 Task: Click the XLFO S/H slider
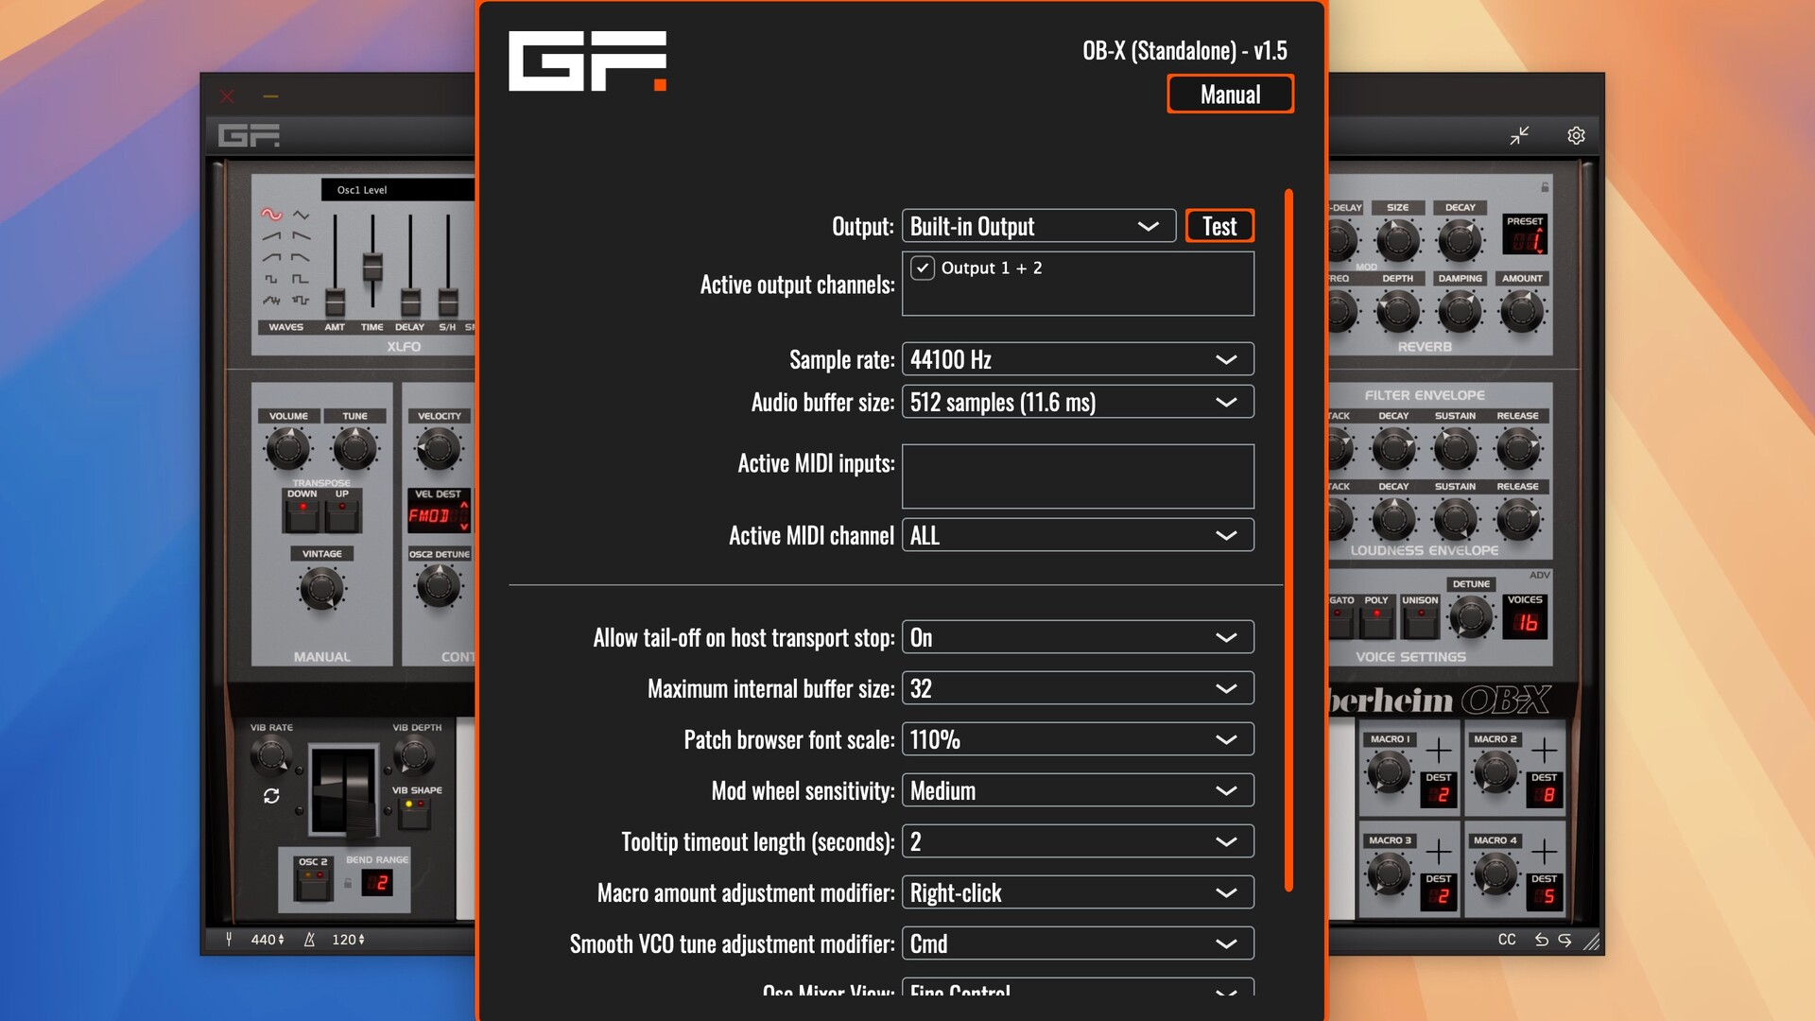pyautogui.click(x=448, y=302)
